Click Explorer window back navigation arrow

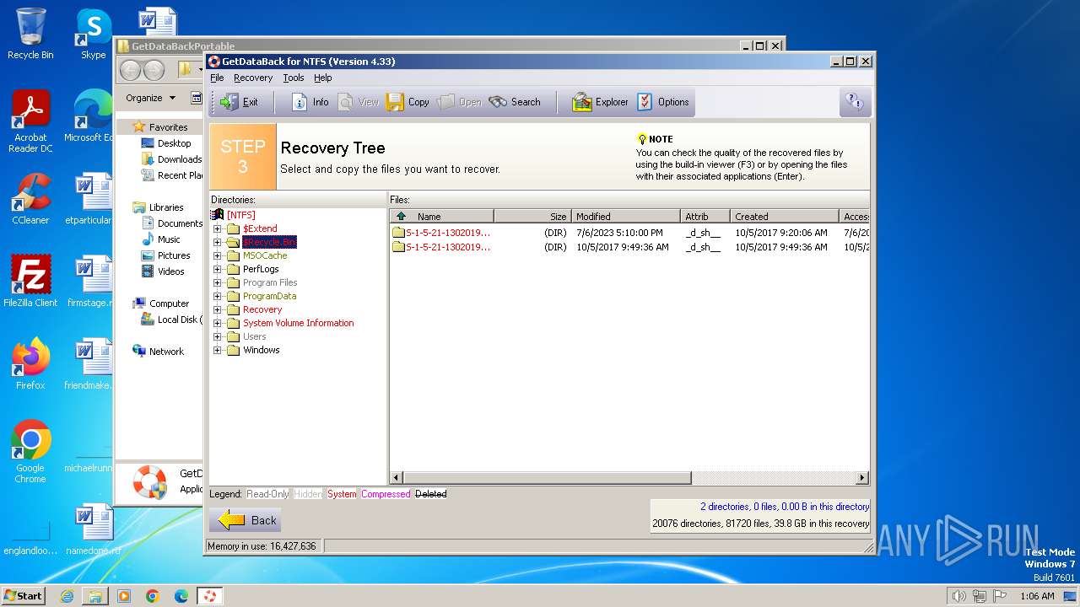pyautogui.click(x=131, y=70)
